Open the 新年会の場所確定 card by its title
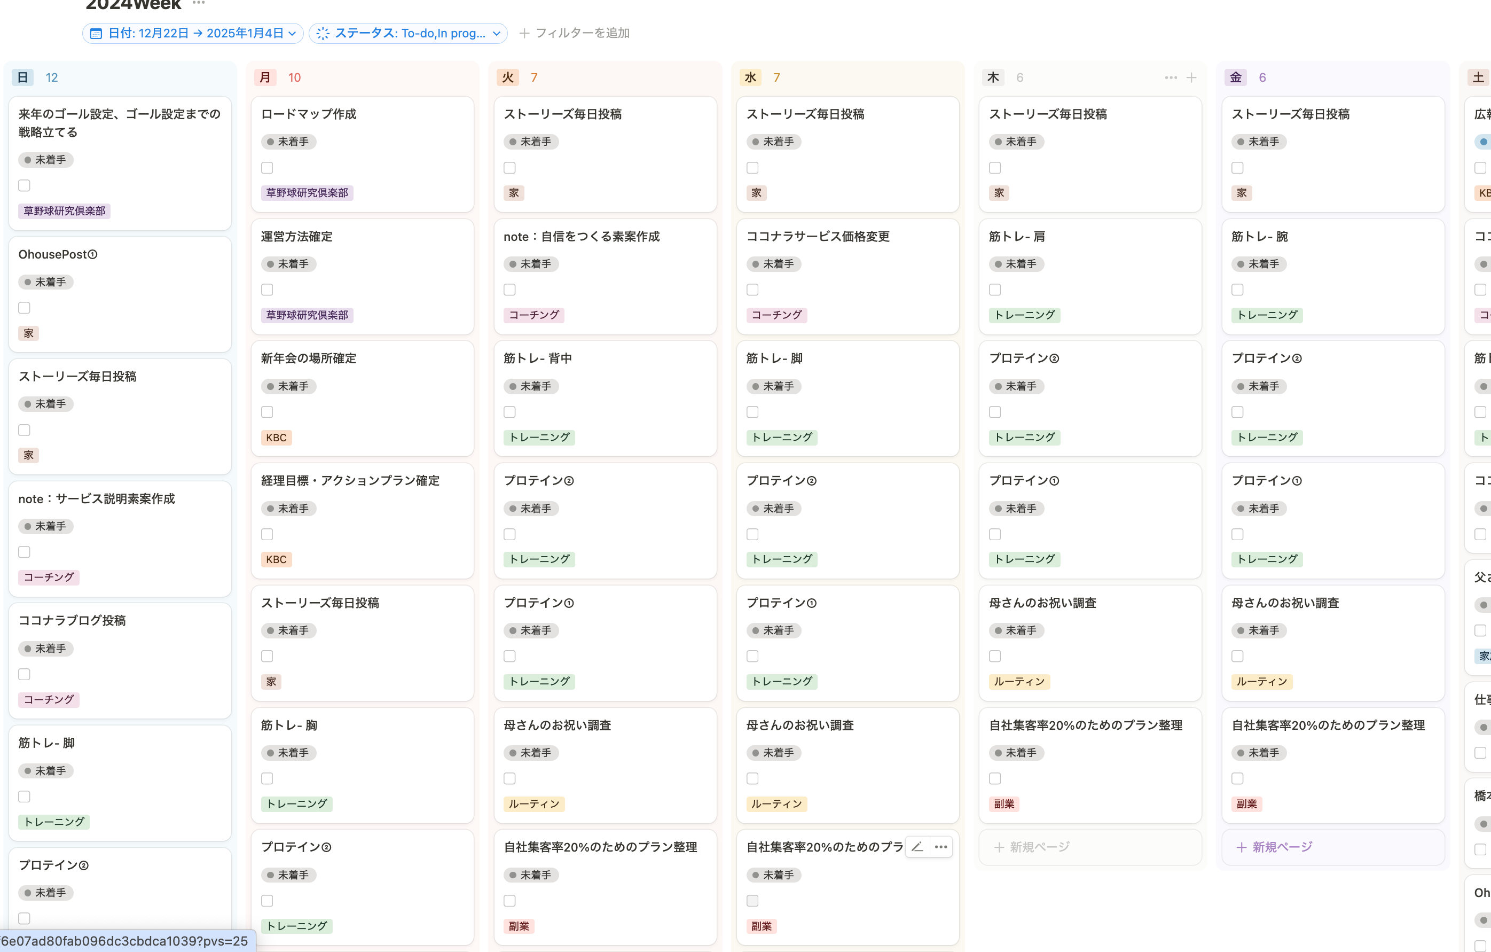Viewport: 1491px width, 952px height. pos(308,357)
